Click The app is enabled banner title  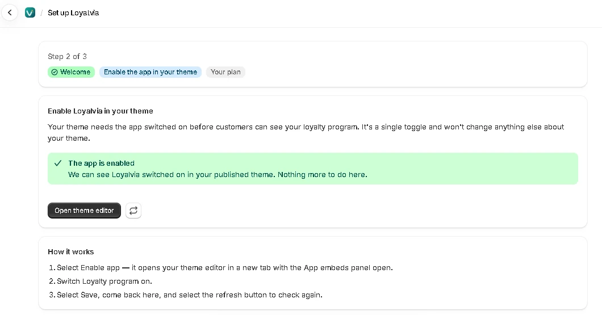[x=101, y=163]
